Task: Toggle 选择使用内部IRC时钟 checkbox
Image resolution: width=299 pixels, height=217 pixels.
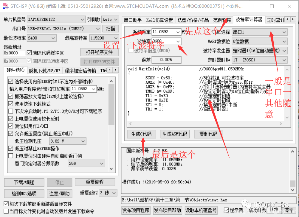Action: [x=11, y=82]
